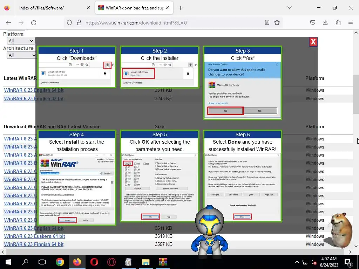Bookmark this page with the star

(x=277, y=22)
